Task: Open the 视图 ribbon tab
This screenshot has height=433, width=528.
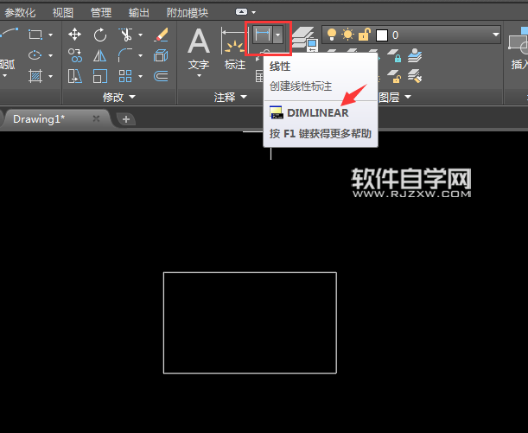Action: [x=63, y=13]
